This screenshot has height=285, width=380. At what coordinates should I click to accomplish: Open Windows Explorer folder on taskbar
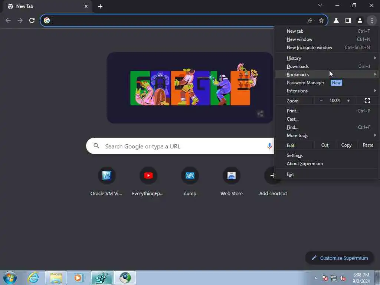(56, 278)
